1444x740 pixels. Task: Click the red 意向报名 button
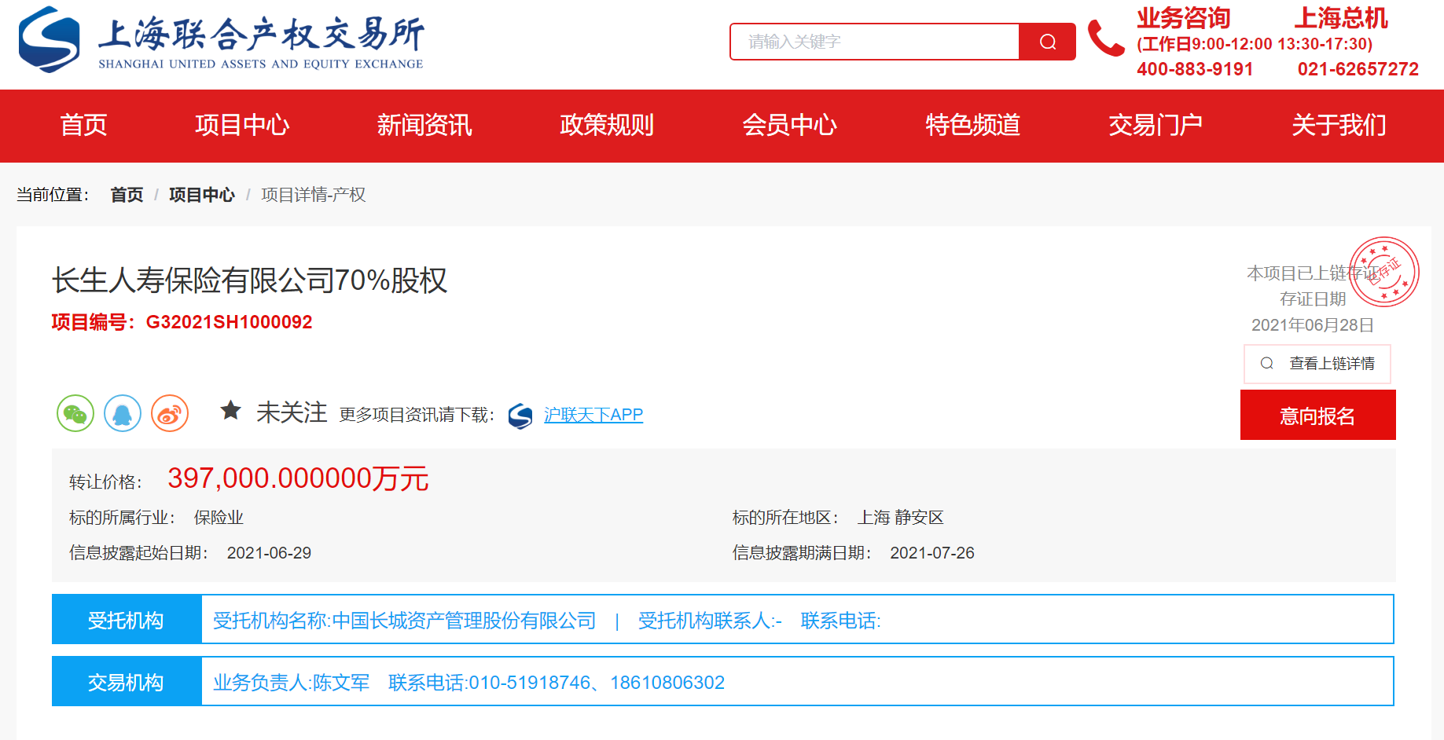pyautogui.click(x=1318, y=415)
